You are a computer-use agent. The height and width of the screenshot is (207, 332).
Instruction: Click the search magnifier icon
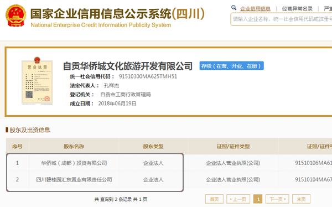[x=234, y=8]
